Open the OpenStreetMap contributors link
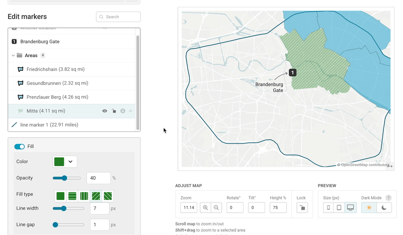This screenshot has width=403, height=235. coord(363,165)
